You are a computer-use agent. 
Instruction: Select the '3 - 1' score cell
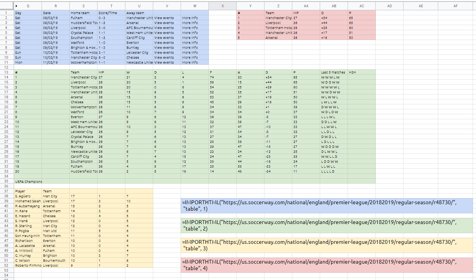coord(111,52)
